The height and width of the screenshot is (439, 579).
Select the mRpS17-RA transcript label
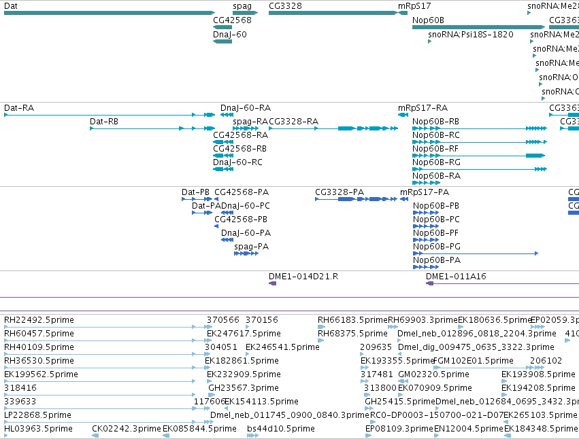click(x=423, y=108)
